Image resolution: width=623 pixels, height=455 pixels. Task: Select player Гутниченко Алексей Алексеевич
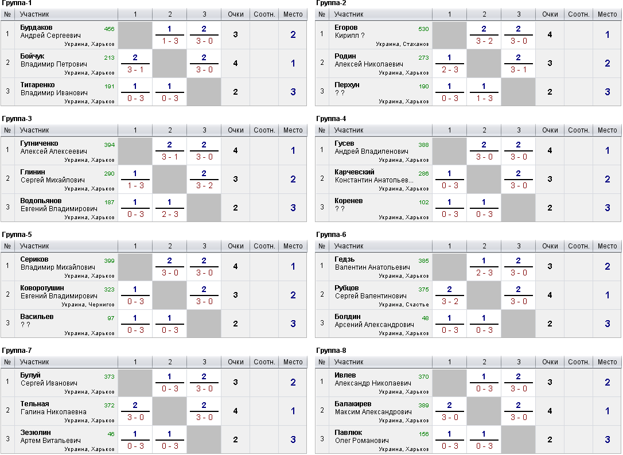pos(54,147)
